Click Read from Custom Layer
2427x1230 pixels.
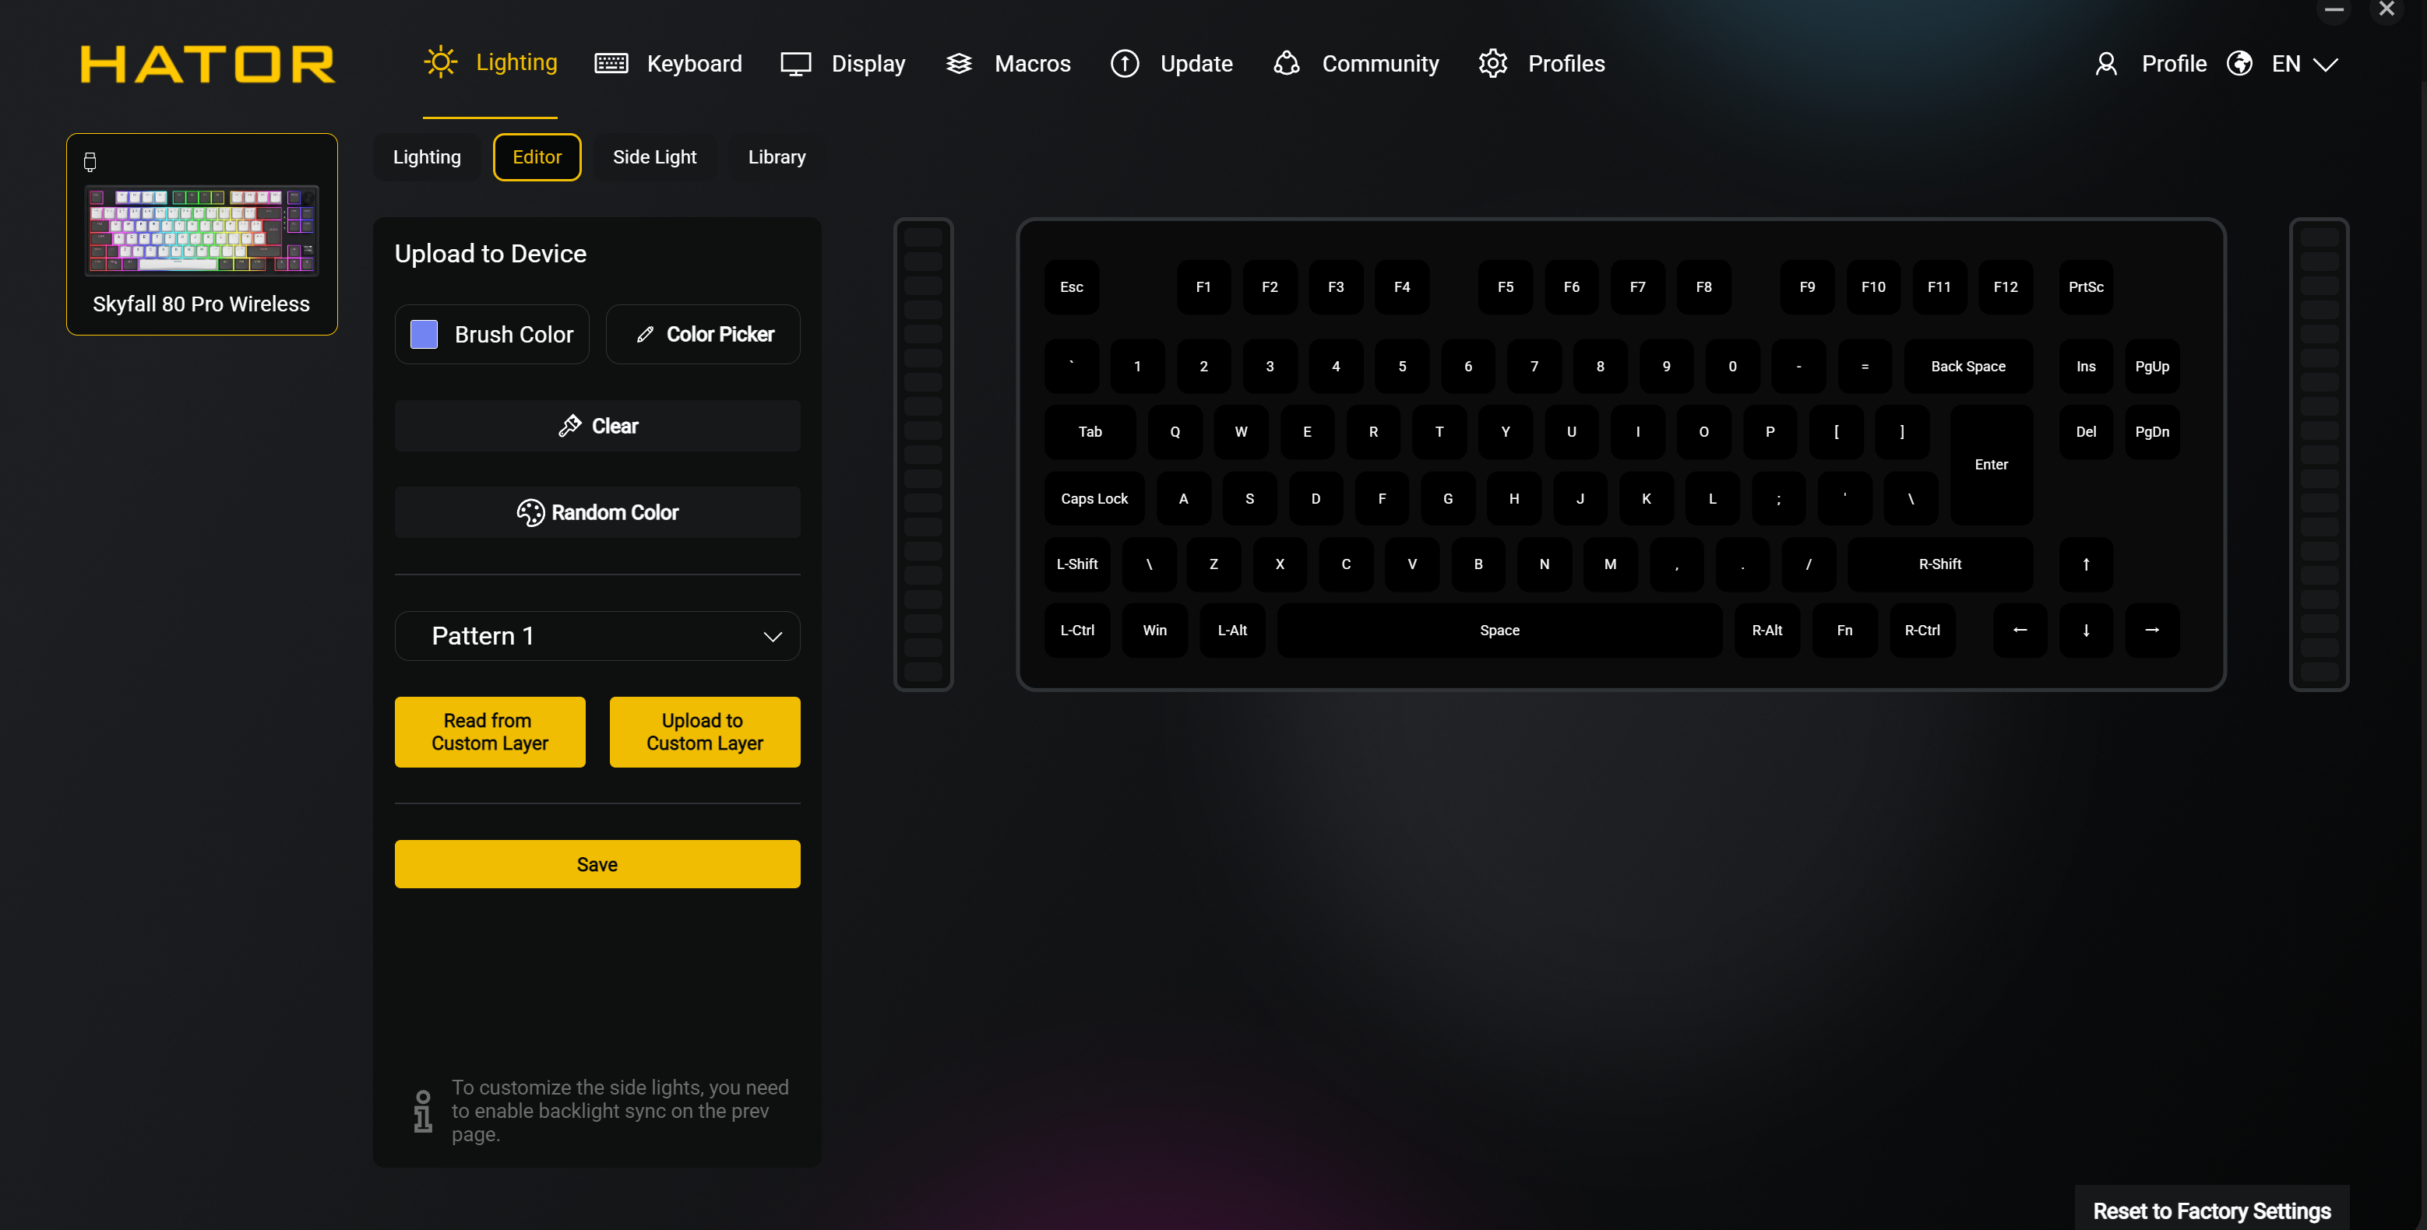tap(489, 732)
